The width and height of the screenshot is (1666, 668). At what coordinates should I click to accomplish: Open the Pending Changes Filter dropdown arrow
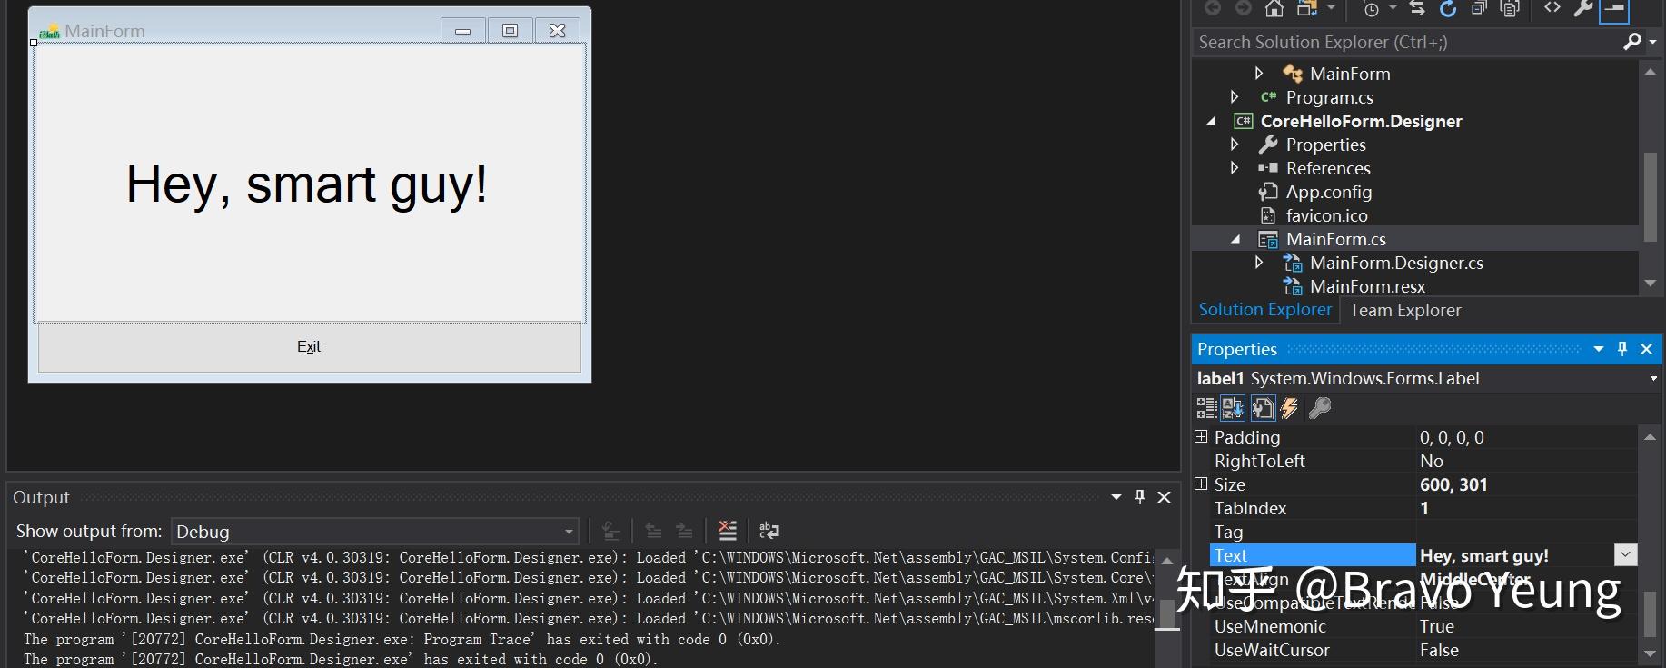pyautogui.click(x=1393, y=8)
